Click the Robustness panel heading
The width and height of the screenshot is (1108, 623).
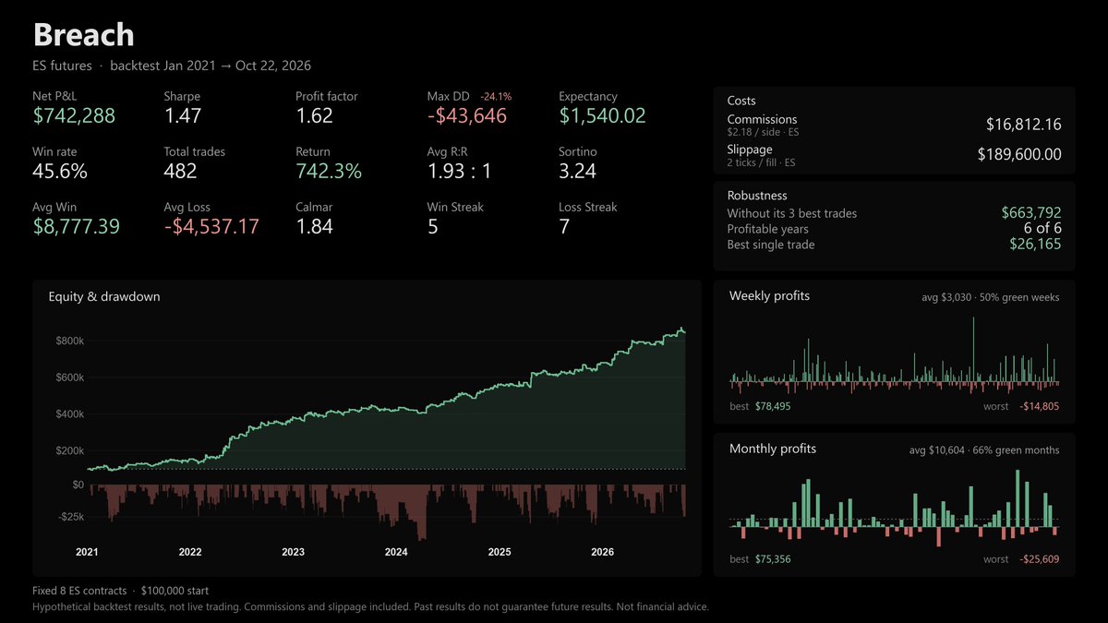click(757, 196)
